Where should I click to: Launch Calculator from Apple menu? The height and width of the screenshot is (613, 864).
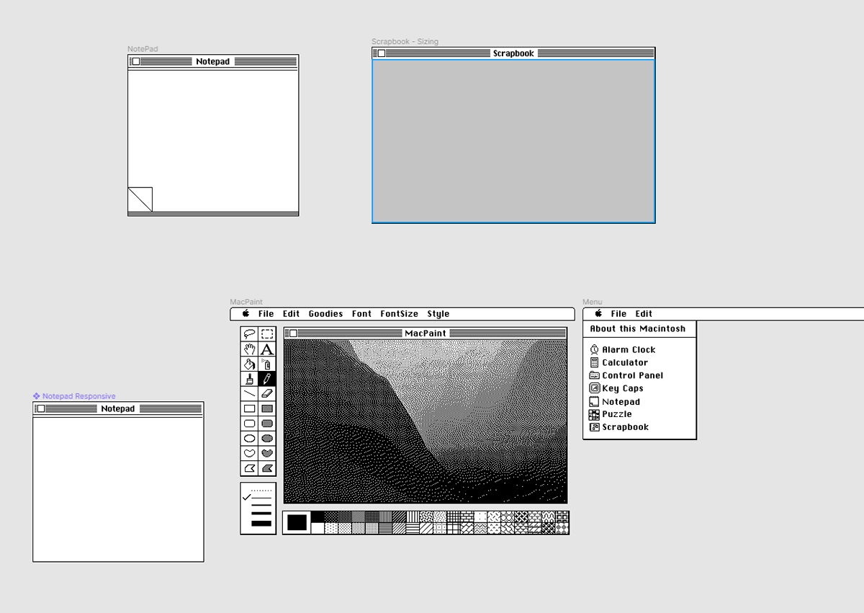pos(618,362)
